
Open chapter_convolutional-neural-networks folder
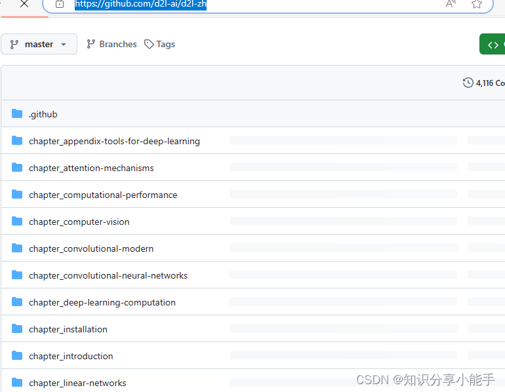click(108, 275)
